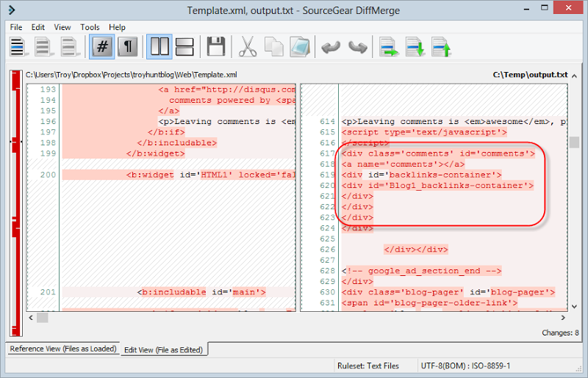Click line 198 closing b:includable tag
Image resolution: width=588 pixels, height=378 pixels.
(177, 142)
